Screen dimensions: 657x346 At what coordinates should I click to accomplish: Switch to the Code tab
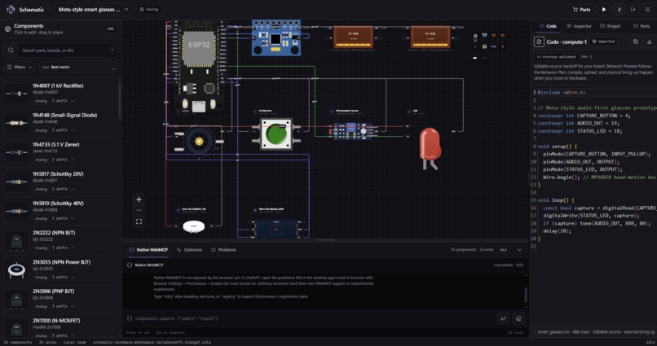pyautogui.click(x=548, y=26)
